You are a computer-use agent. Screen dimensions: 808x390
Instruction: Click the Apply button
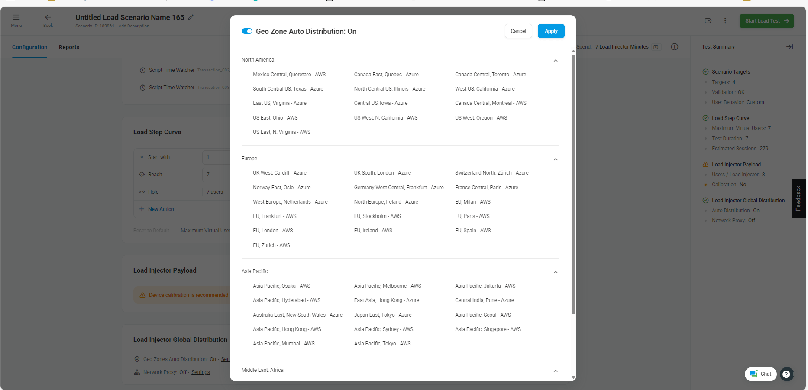(x=551, y=31)
